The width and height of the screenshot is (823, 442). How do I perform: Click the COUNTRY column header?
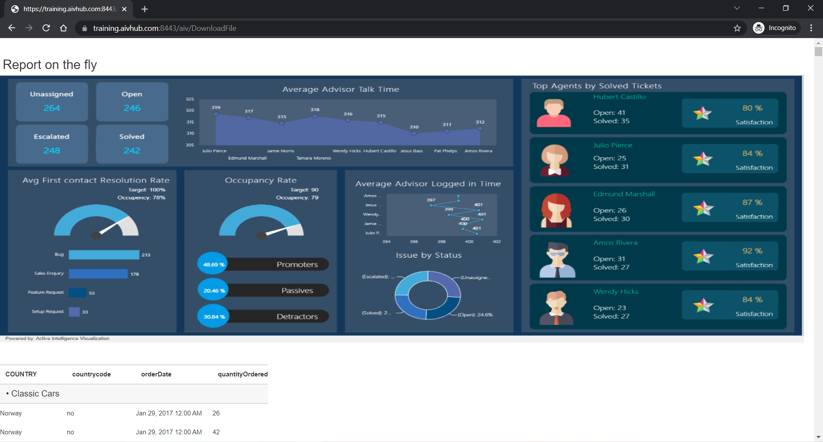(x=21, y=374)
